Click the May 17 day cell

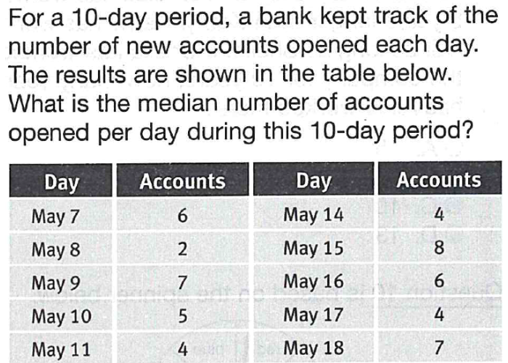(313, 315)
